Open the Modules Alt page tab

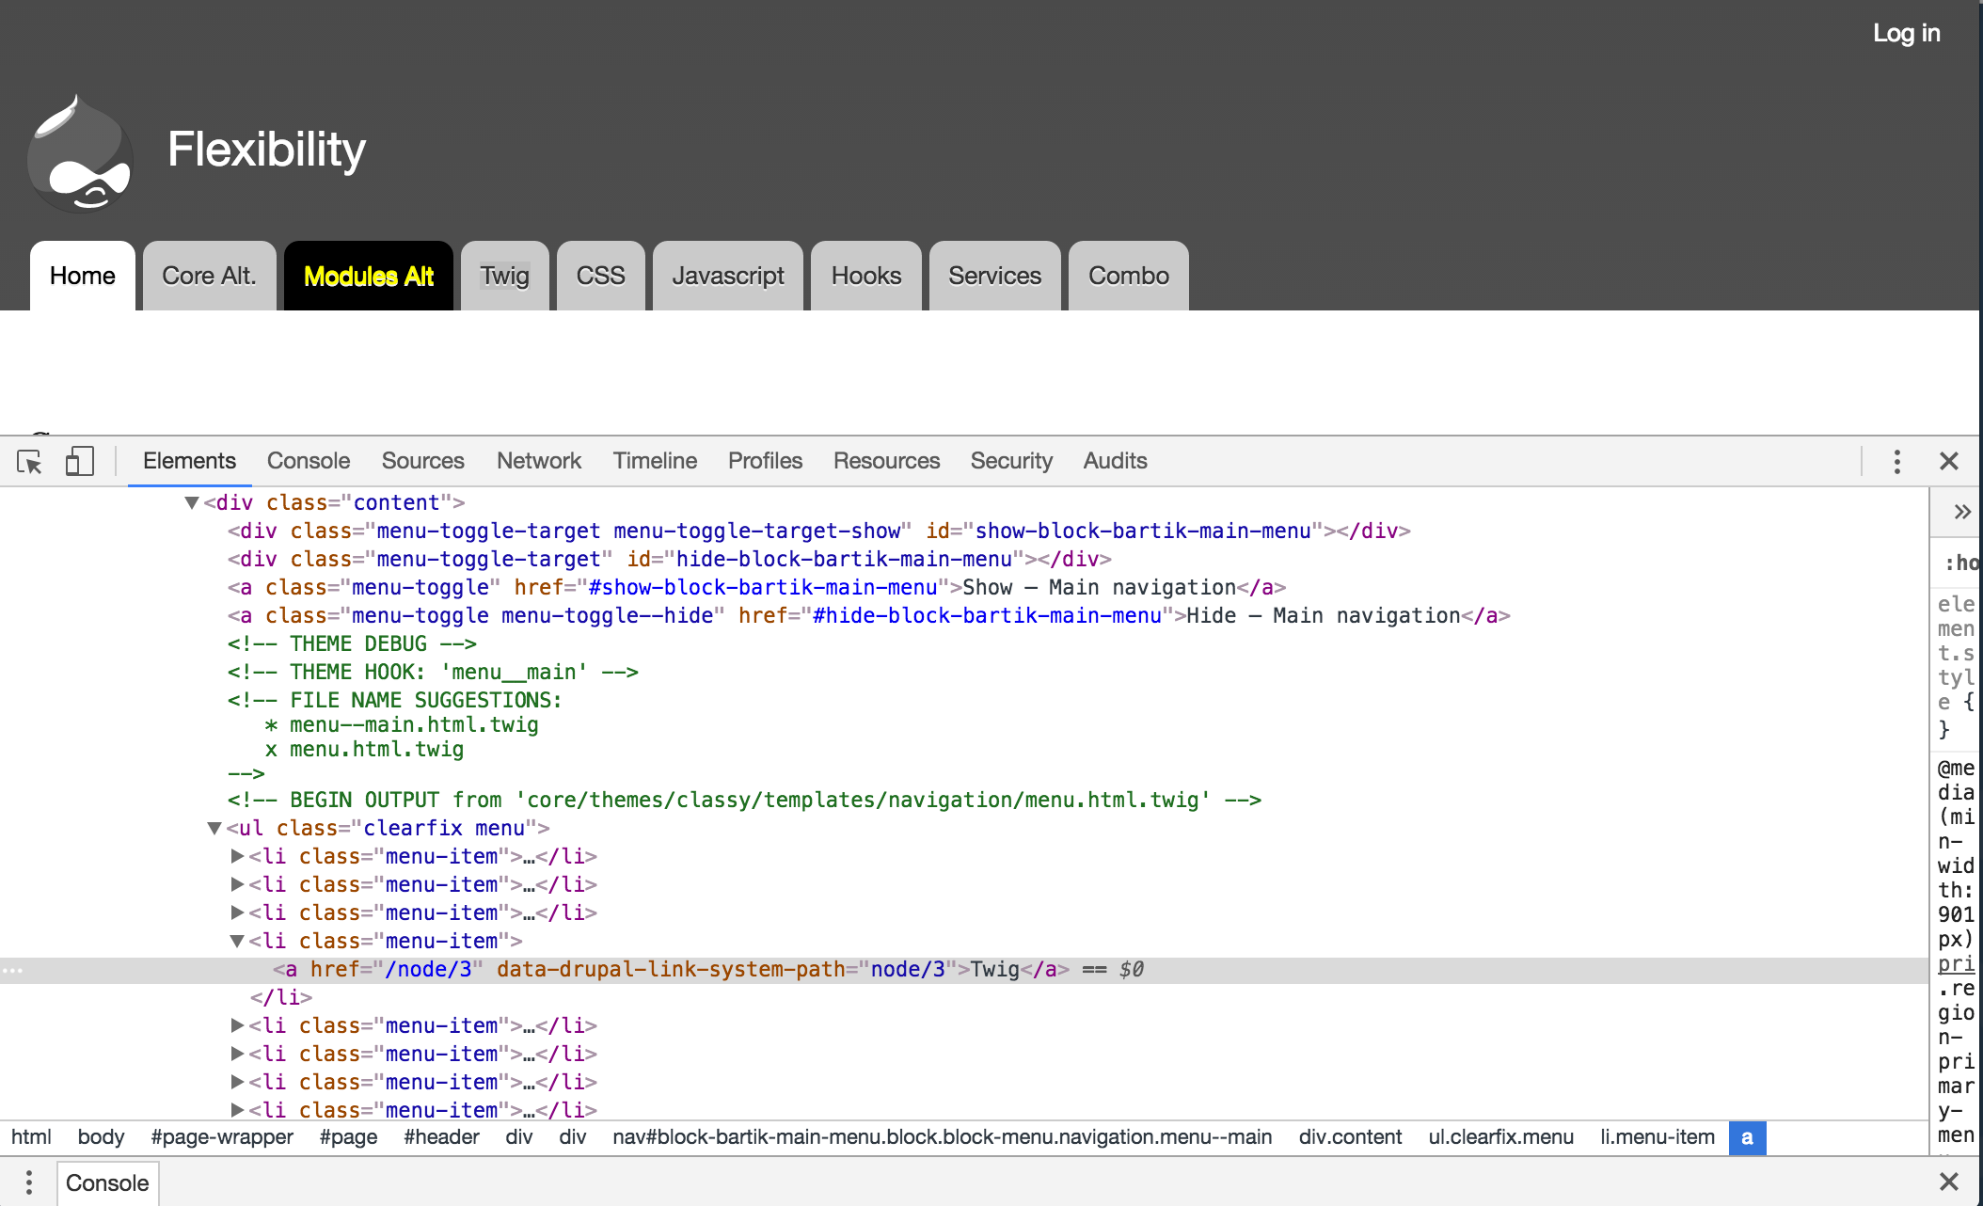(369, 276)
